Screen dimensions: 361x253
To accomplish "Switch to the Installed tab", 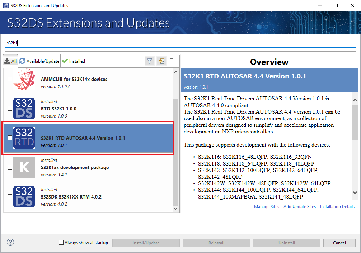I will point(73,61).
